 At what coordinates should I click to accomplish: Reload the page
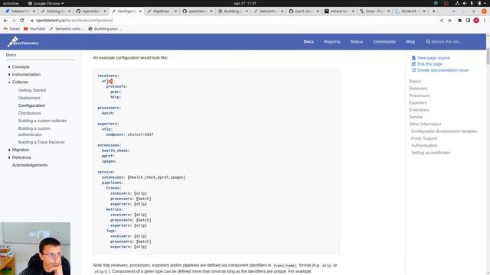click(x=22, y=21)
